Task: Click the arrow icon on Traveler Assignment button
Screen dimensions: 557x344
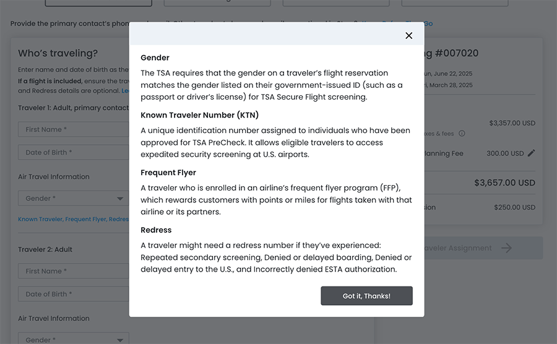Action: (507, 248)
